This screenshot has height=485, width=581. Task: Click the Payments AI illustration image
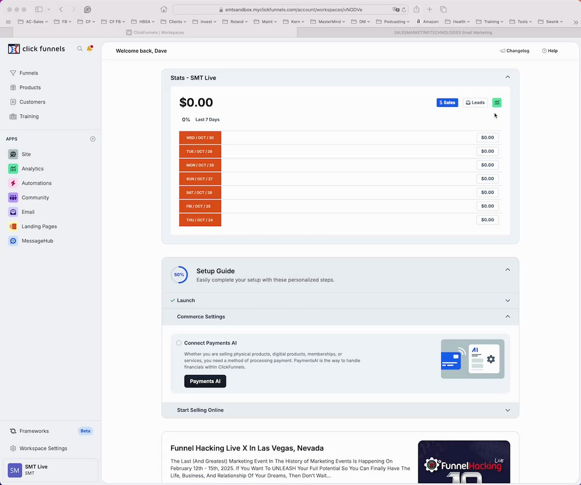(x=473, y=359)
